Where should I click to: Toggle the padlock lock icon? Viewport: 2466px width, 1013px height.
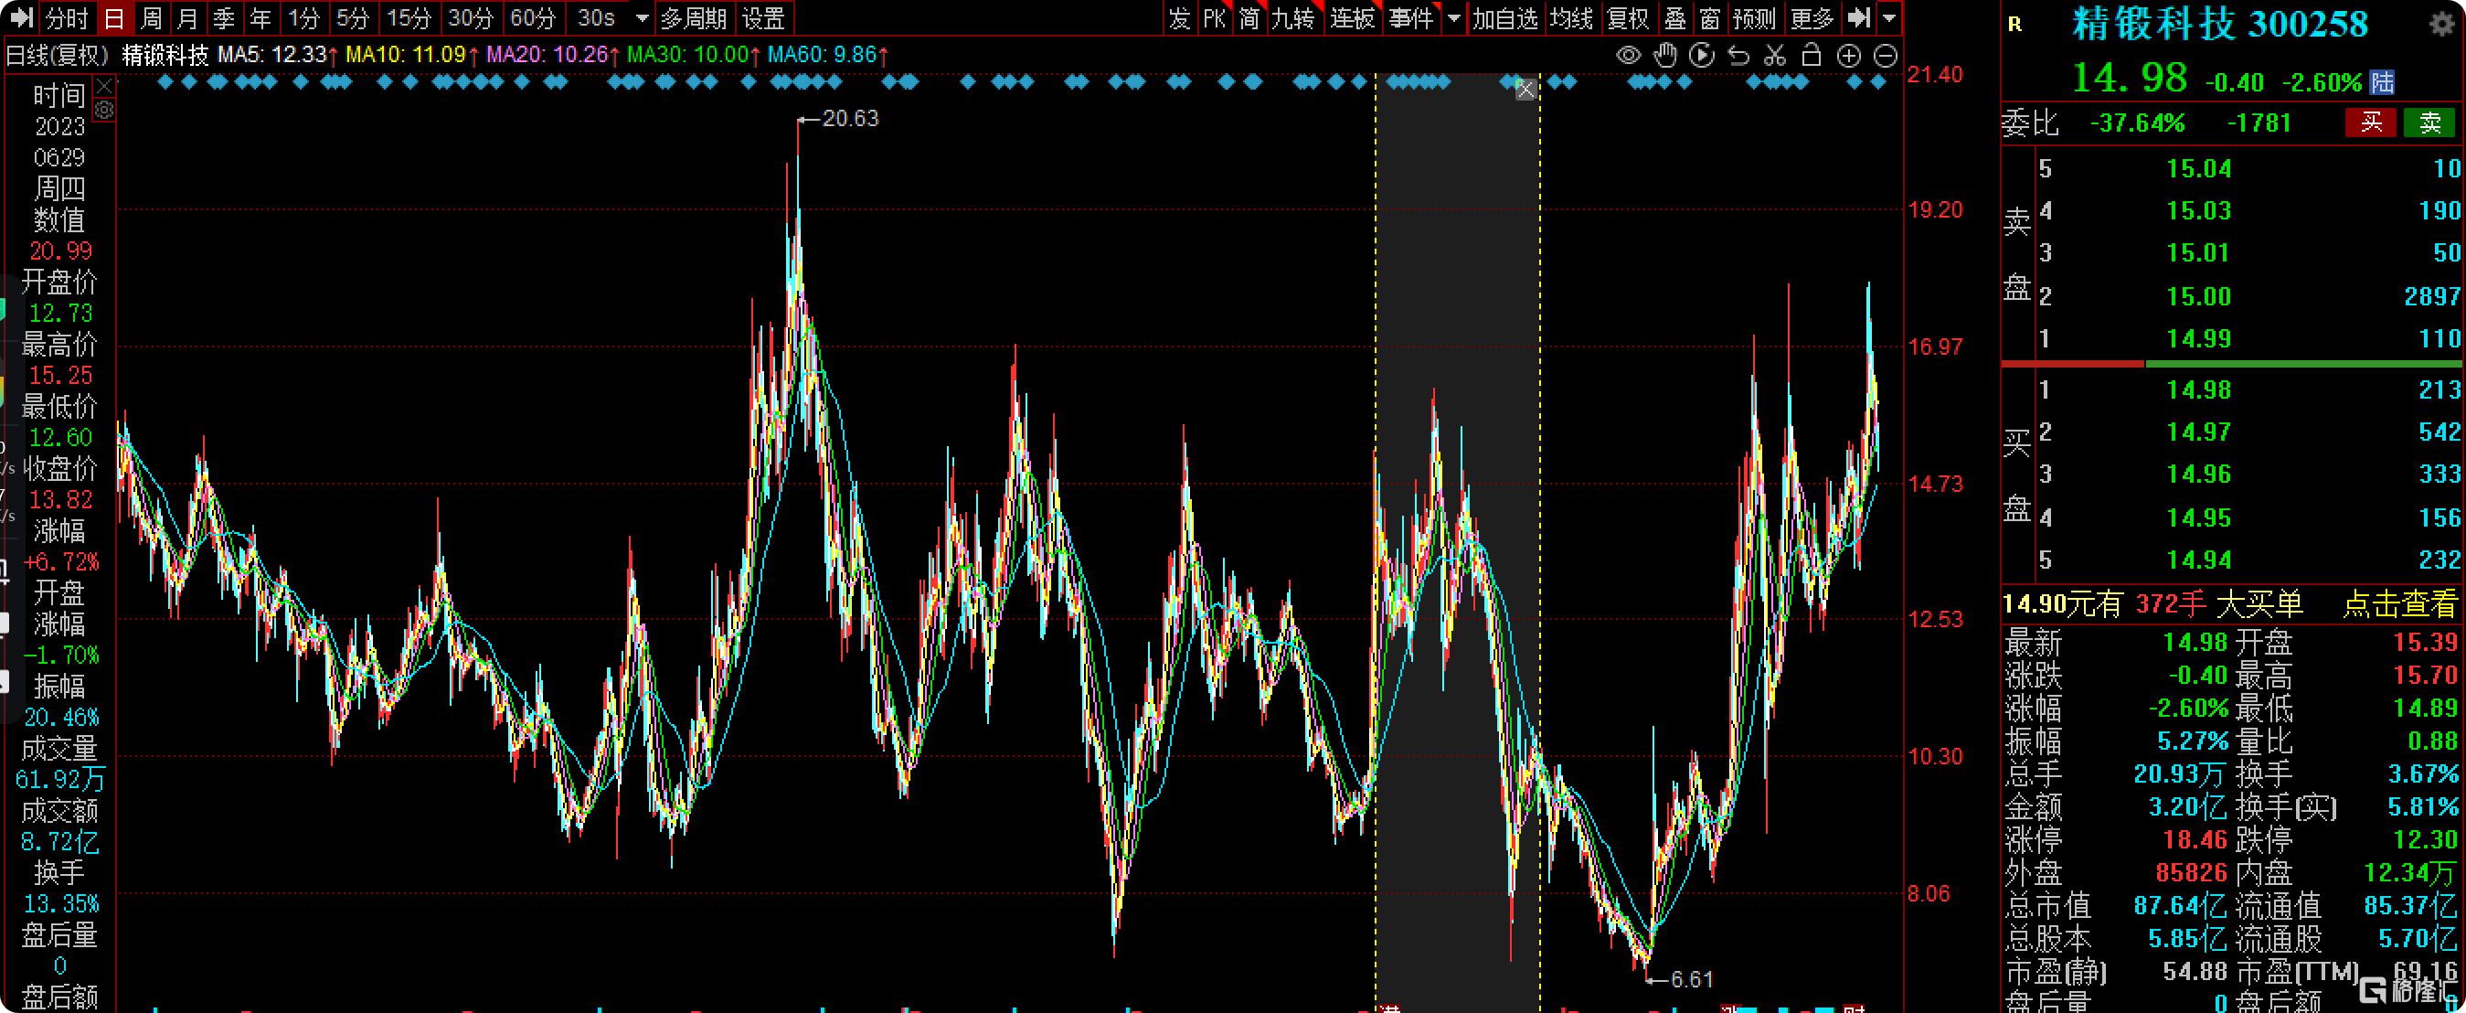coord(1812,56)
